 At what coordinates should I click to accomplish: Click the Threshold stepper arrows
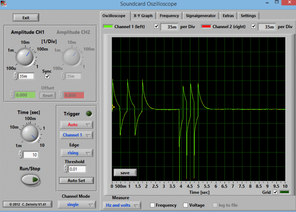point(66,169)
